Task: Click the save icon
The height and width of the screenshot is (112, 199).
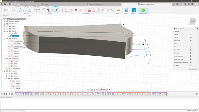Action: tap(10, 4)
